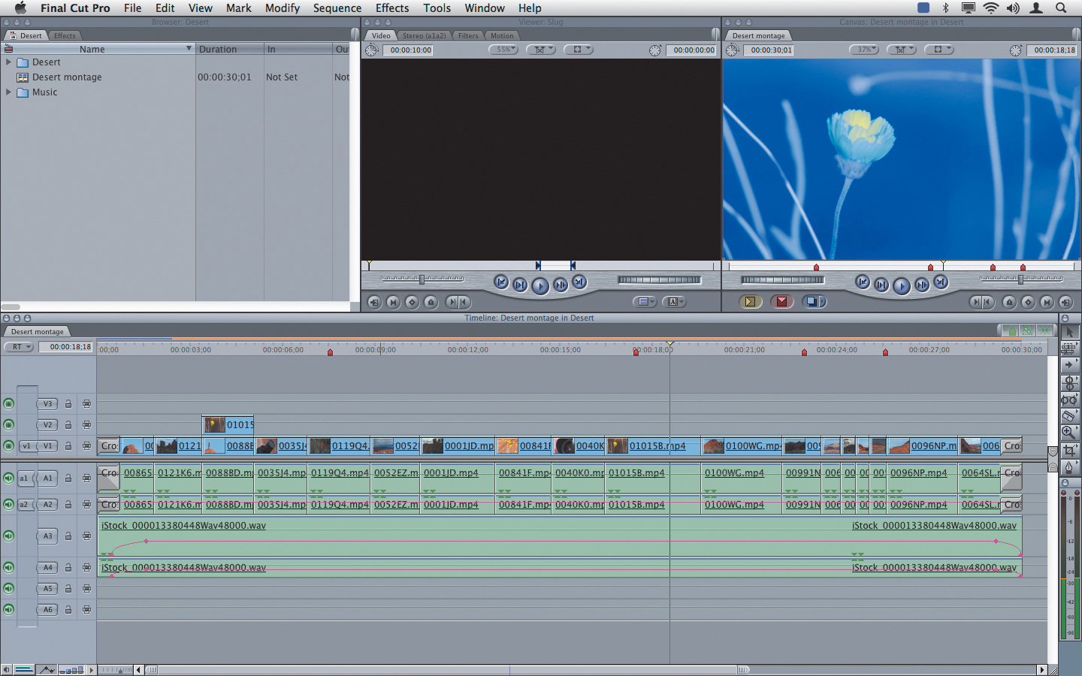The width and height of the screenshot is (1082, 676).
Task: Go to next edit in Canvas
Action: [941, 282]
